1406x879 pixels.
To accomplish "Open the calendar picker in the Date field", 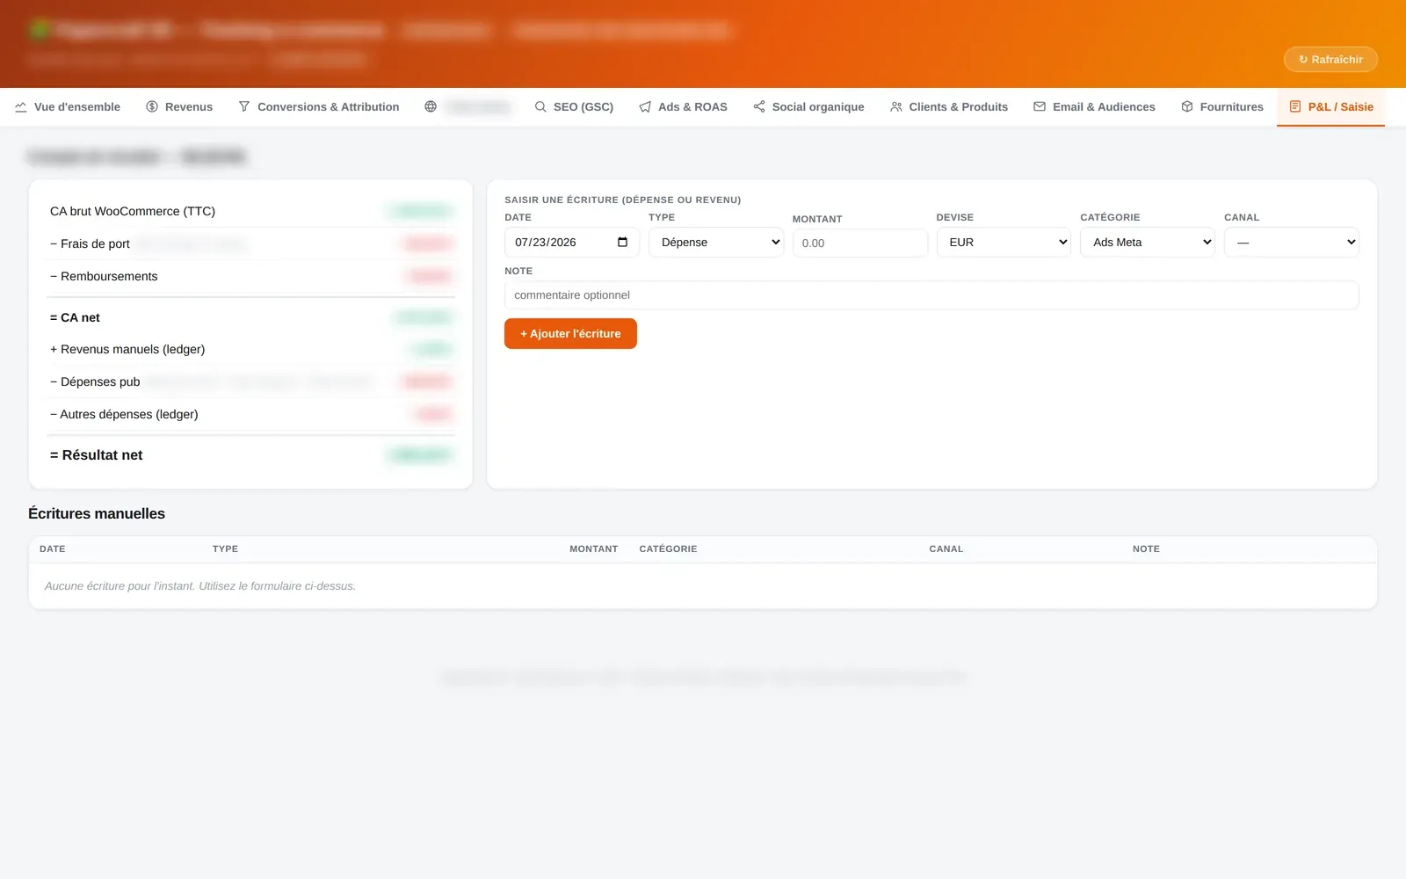I will coord(622,243).
